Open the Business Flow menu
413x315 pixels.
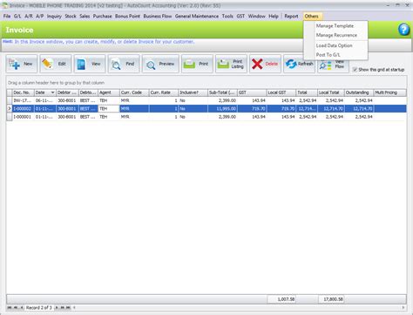click(158, 17)
